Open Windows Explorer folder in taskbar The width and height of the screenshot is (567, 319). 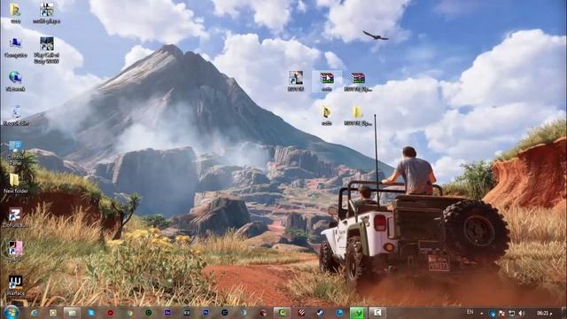pyautogui.click(x=72, y=313)
